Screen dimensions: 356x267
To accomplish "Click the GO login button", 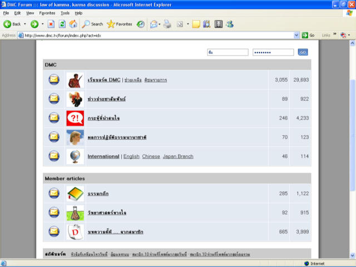I will click(303, 52).
